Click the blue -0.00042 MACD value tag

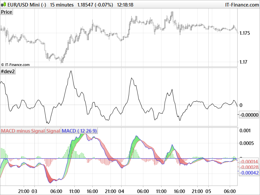point(249,173)
